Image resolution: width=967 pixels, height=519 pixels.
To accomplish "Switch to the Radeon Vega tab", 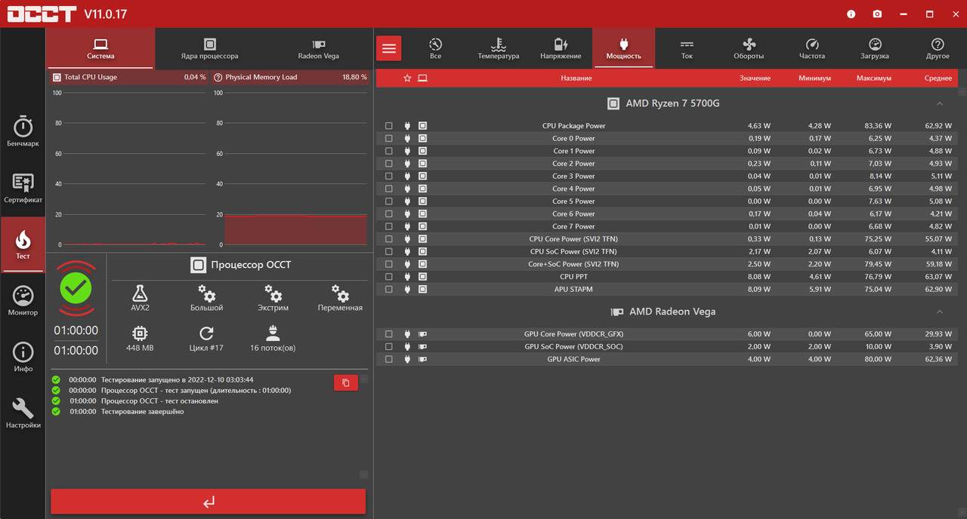I will coord(318,49).
